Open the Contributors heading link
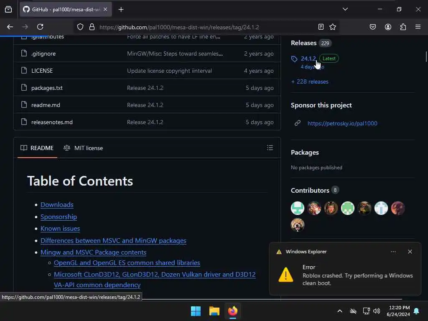 pyautogui.click(x=310, y=190)
